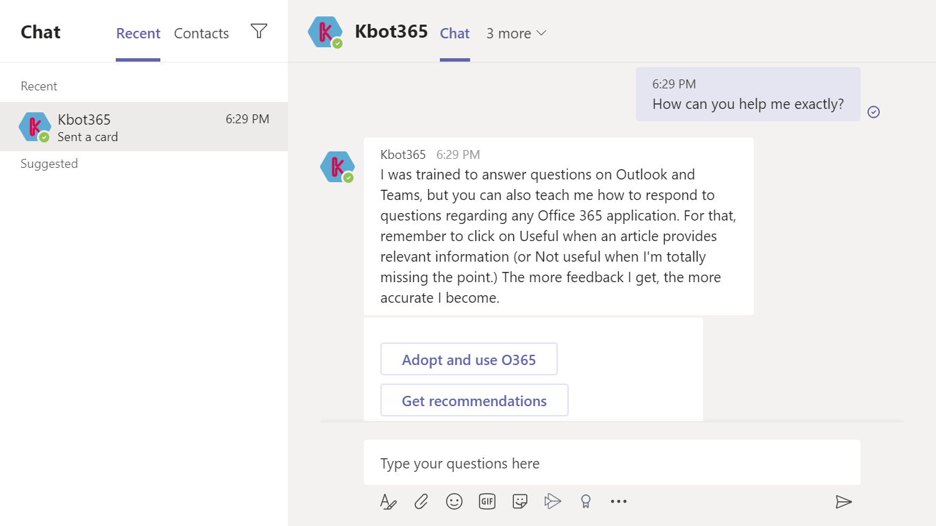Click the 'Get recommendations' button
Image resolution: width=936 pixels, height=526 pixels.
pos(474,401)
